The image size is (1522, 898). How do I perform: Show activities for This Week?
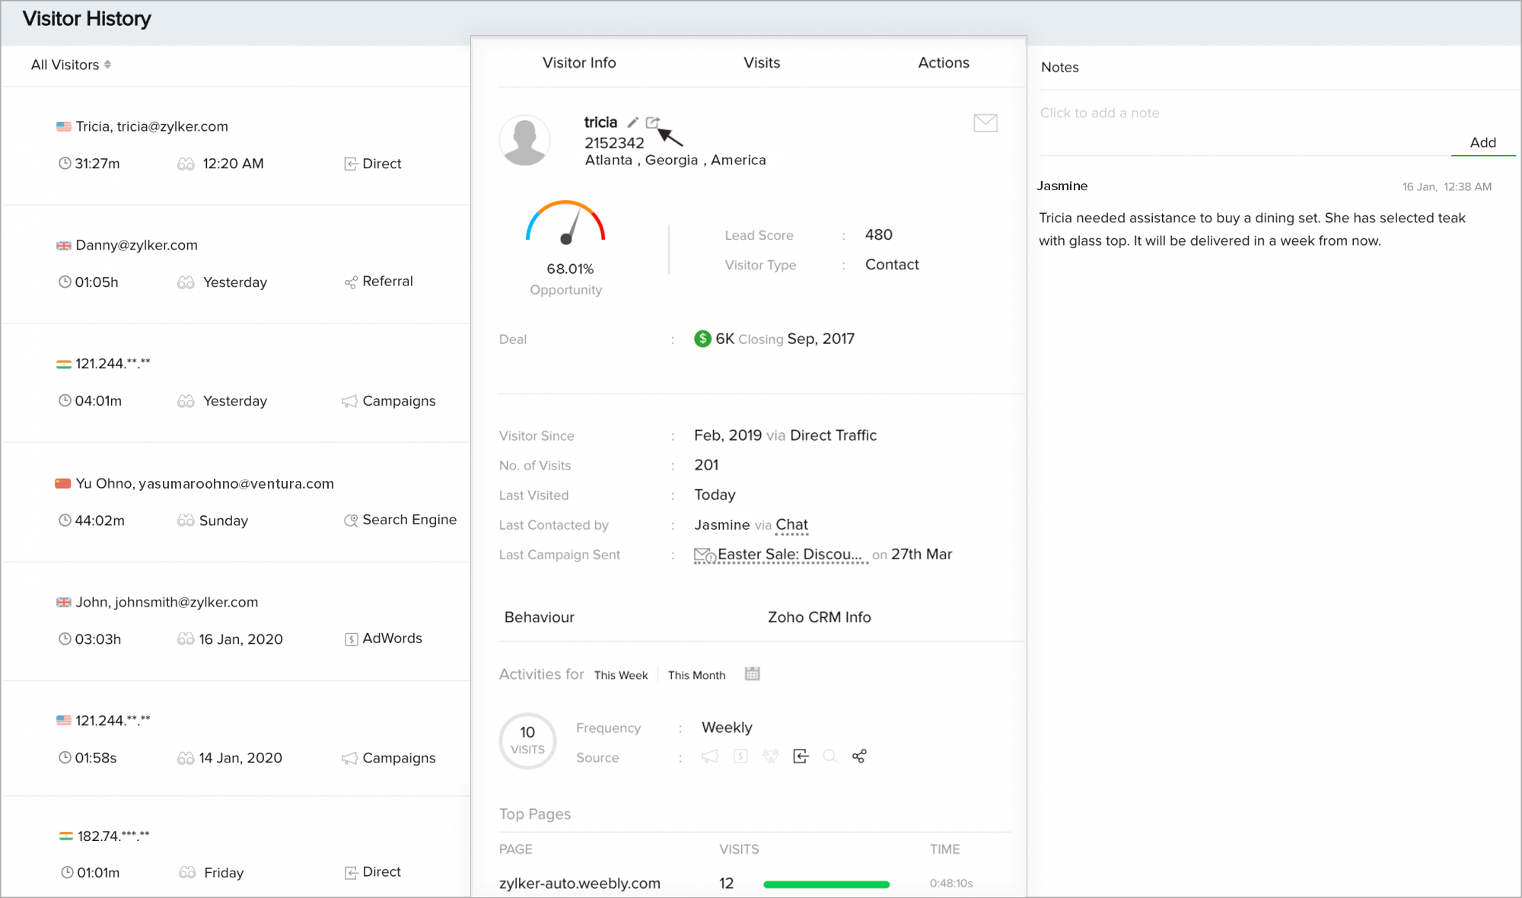tap(621, 675)
